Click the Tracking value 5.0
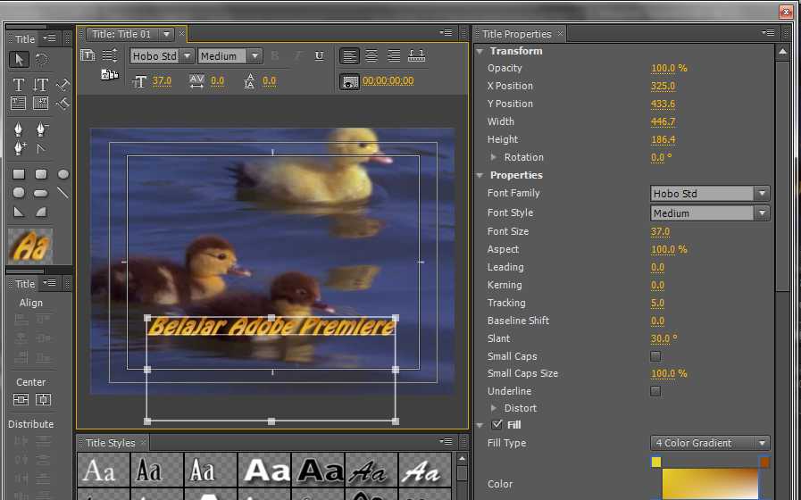The height and width of the screenshot is (500, 801). (657, 303)
